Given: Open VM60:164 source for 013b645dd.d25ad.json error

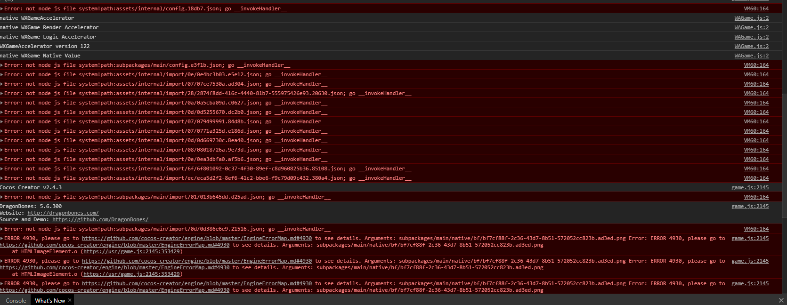Looking at the screenshot, I should pyautogui.click(x=756, y=197).
